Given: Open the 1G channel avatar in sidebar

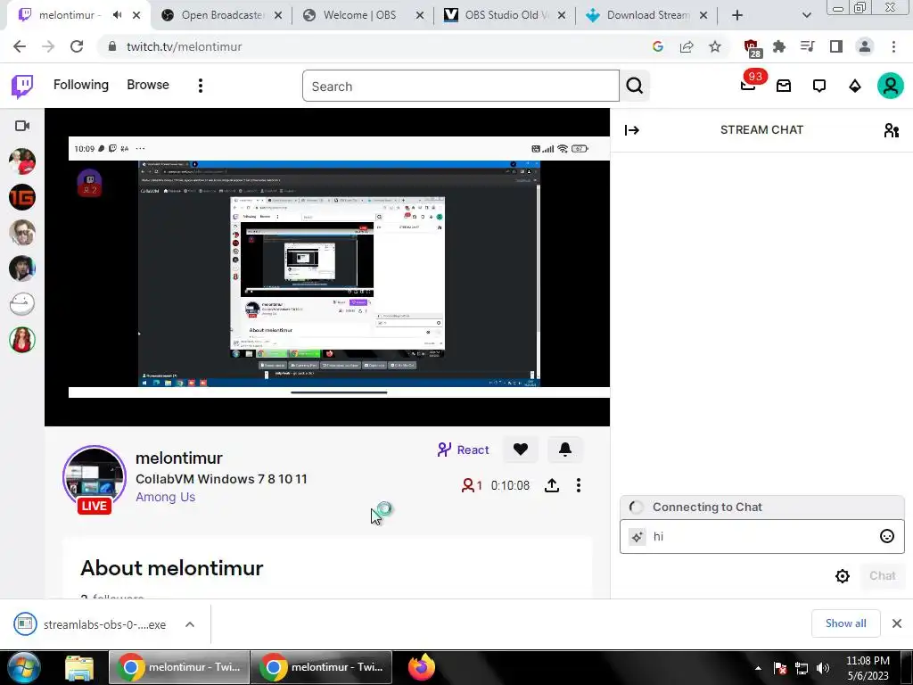Looking at the screenshot, I should [x=22, y=197].
